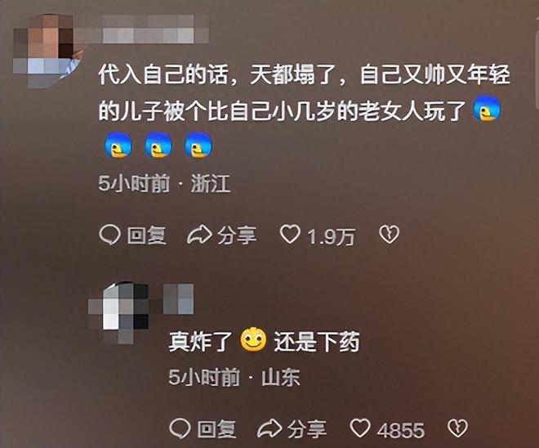The height and width of the screenshot is (448, 539).
Task: Open the second commenter's pixelated avatar
Action: click(119, 313)
